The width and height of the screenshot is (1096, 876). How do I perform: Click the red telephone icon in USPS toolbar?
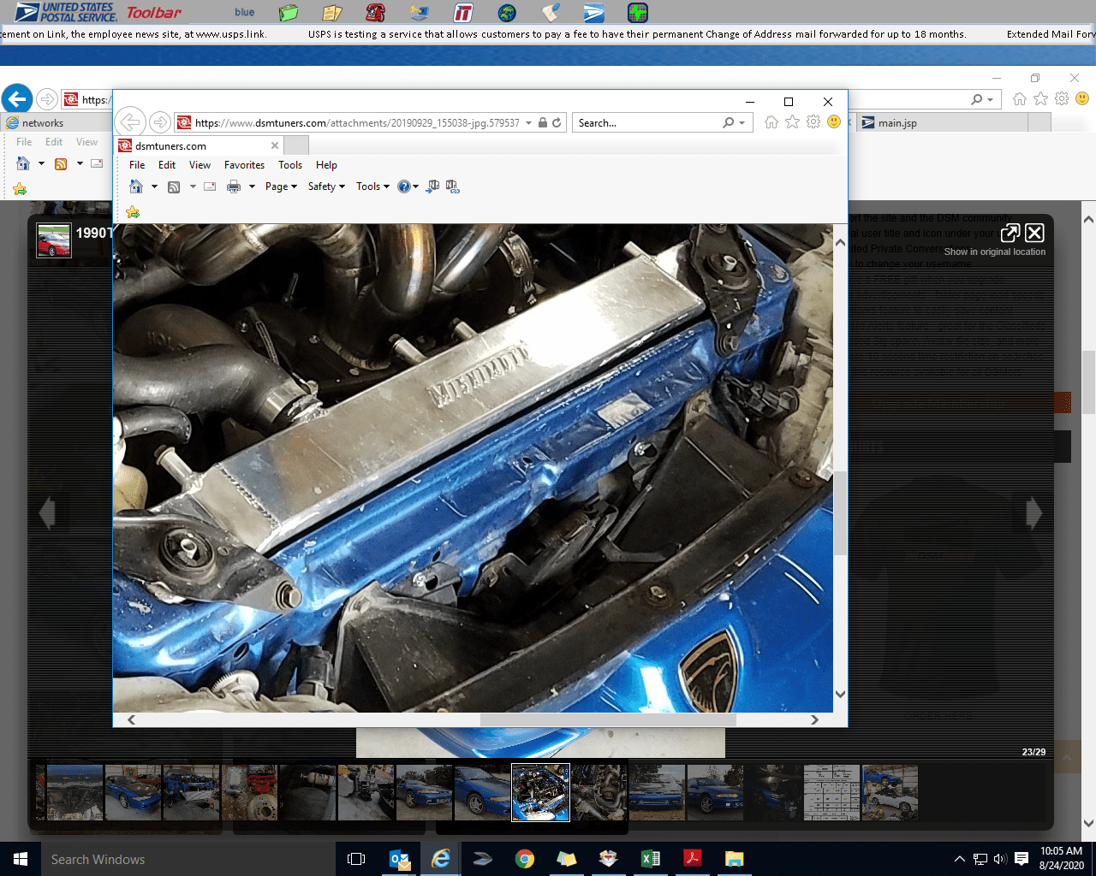click(375, 13)
